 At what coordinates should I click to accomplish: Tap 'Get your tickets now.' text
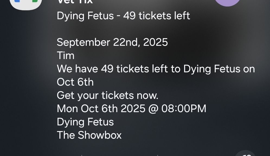[107, 95]
